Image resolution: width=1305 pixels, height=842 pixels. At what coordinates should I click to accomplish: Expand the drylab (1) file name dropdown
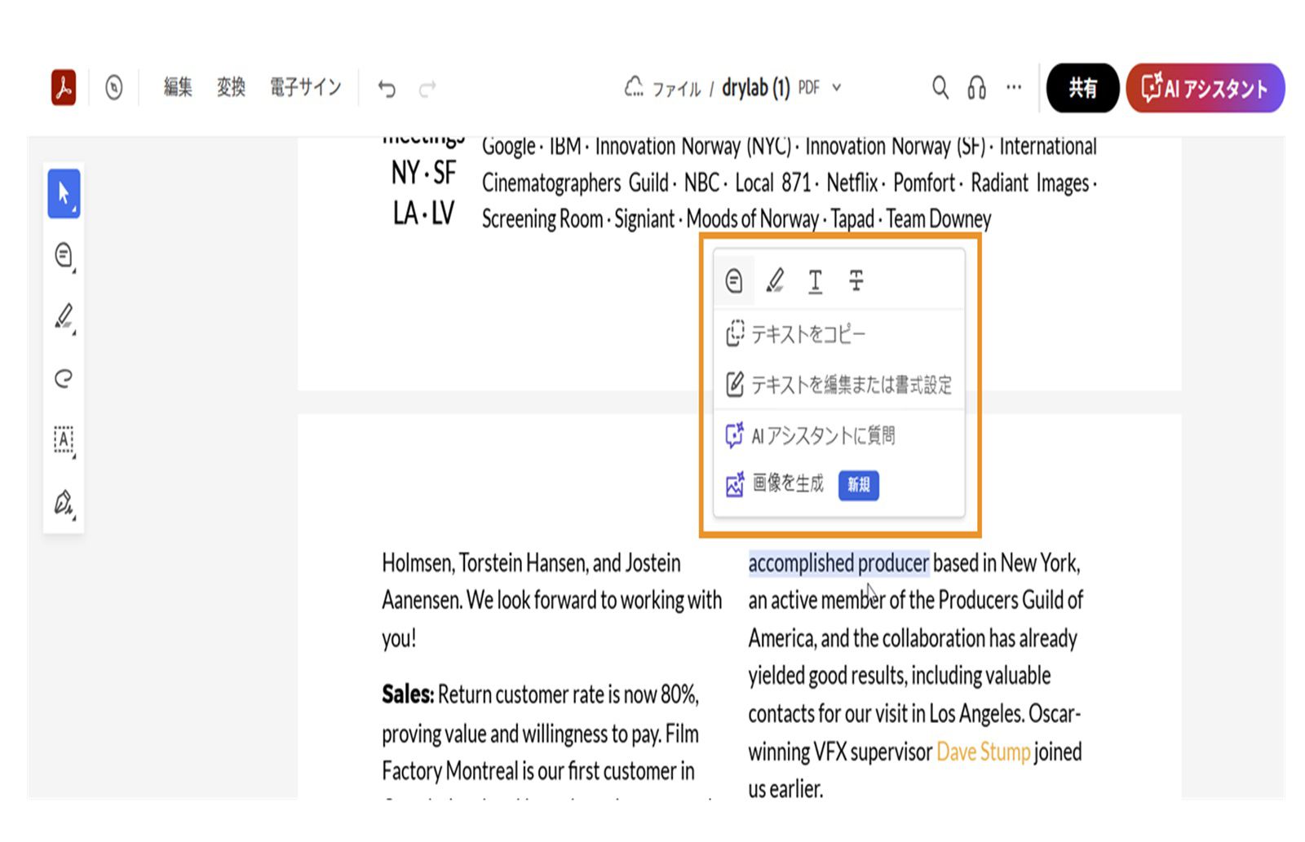pyautogui.click(x=837, y=87)
